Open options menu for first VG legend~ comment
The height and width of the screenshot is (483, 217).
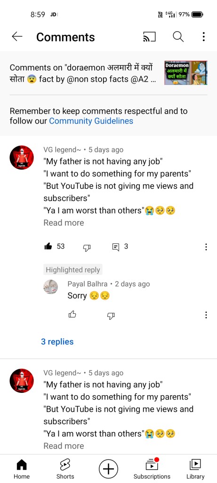tap(206, 247)
